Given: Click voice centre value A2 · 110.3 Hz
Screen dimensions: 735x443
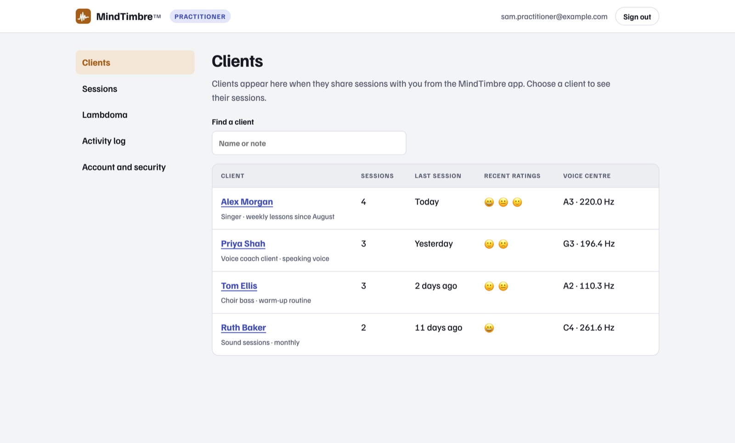Looking at the screenshot, I should pos(588,286).
